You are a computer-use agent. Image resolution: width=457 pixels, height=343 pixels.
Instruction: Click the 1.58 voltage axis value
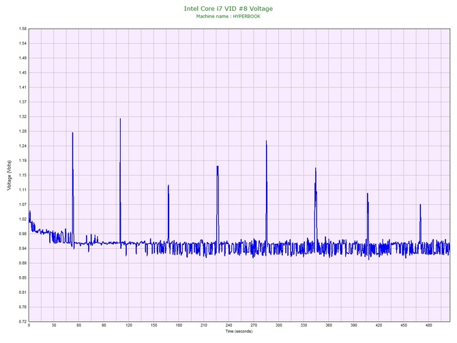point(23,29)
